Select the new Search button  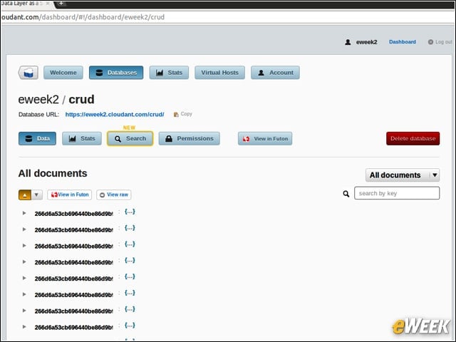[x=130, y=139]
